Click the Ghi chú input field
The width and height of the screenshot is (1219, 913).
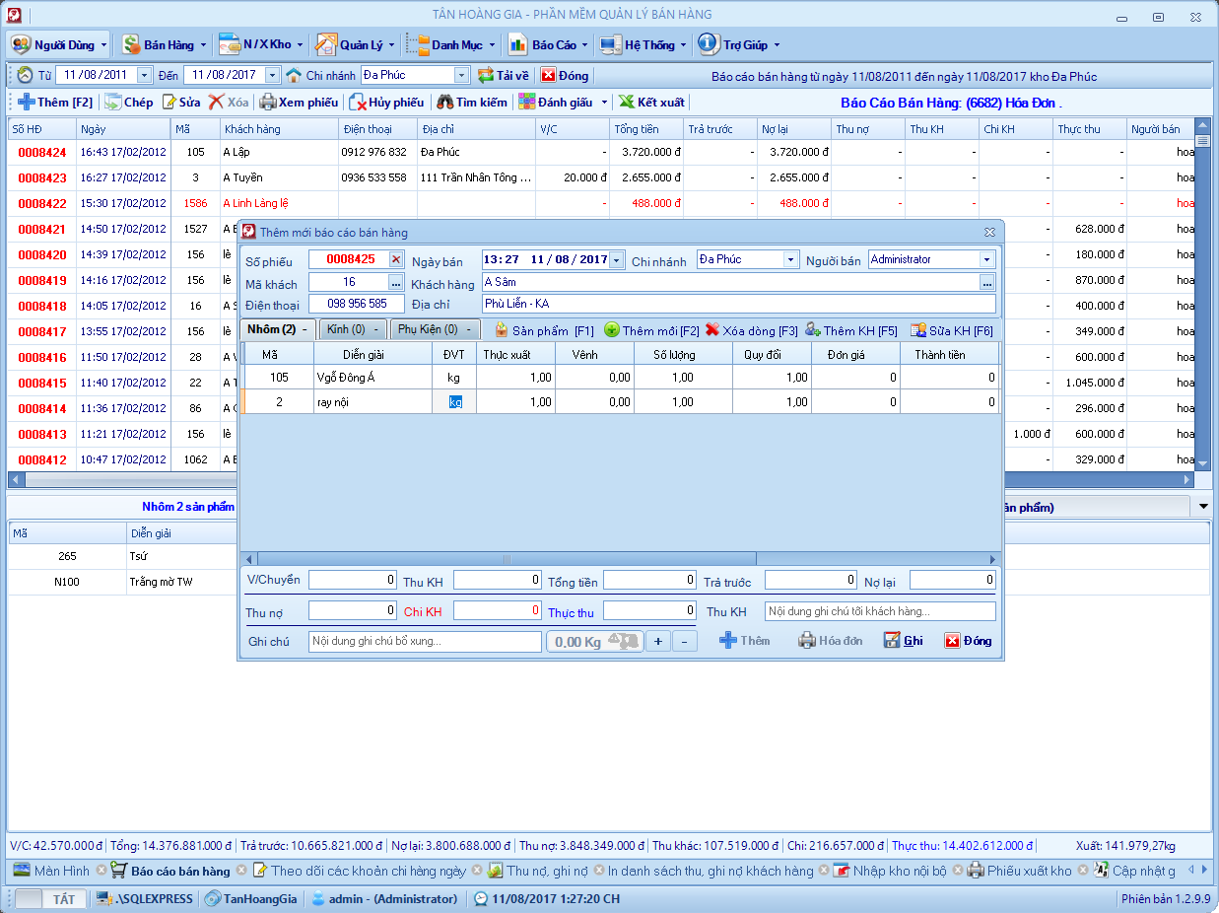point(425,641)
